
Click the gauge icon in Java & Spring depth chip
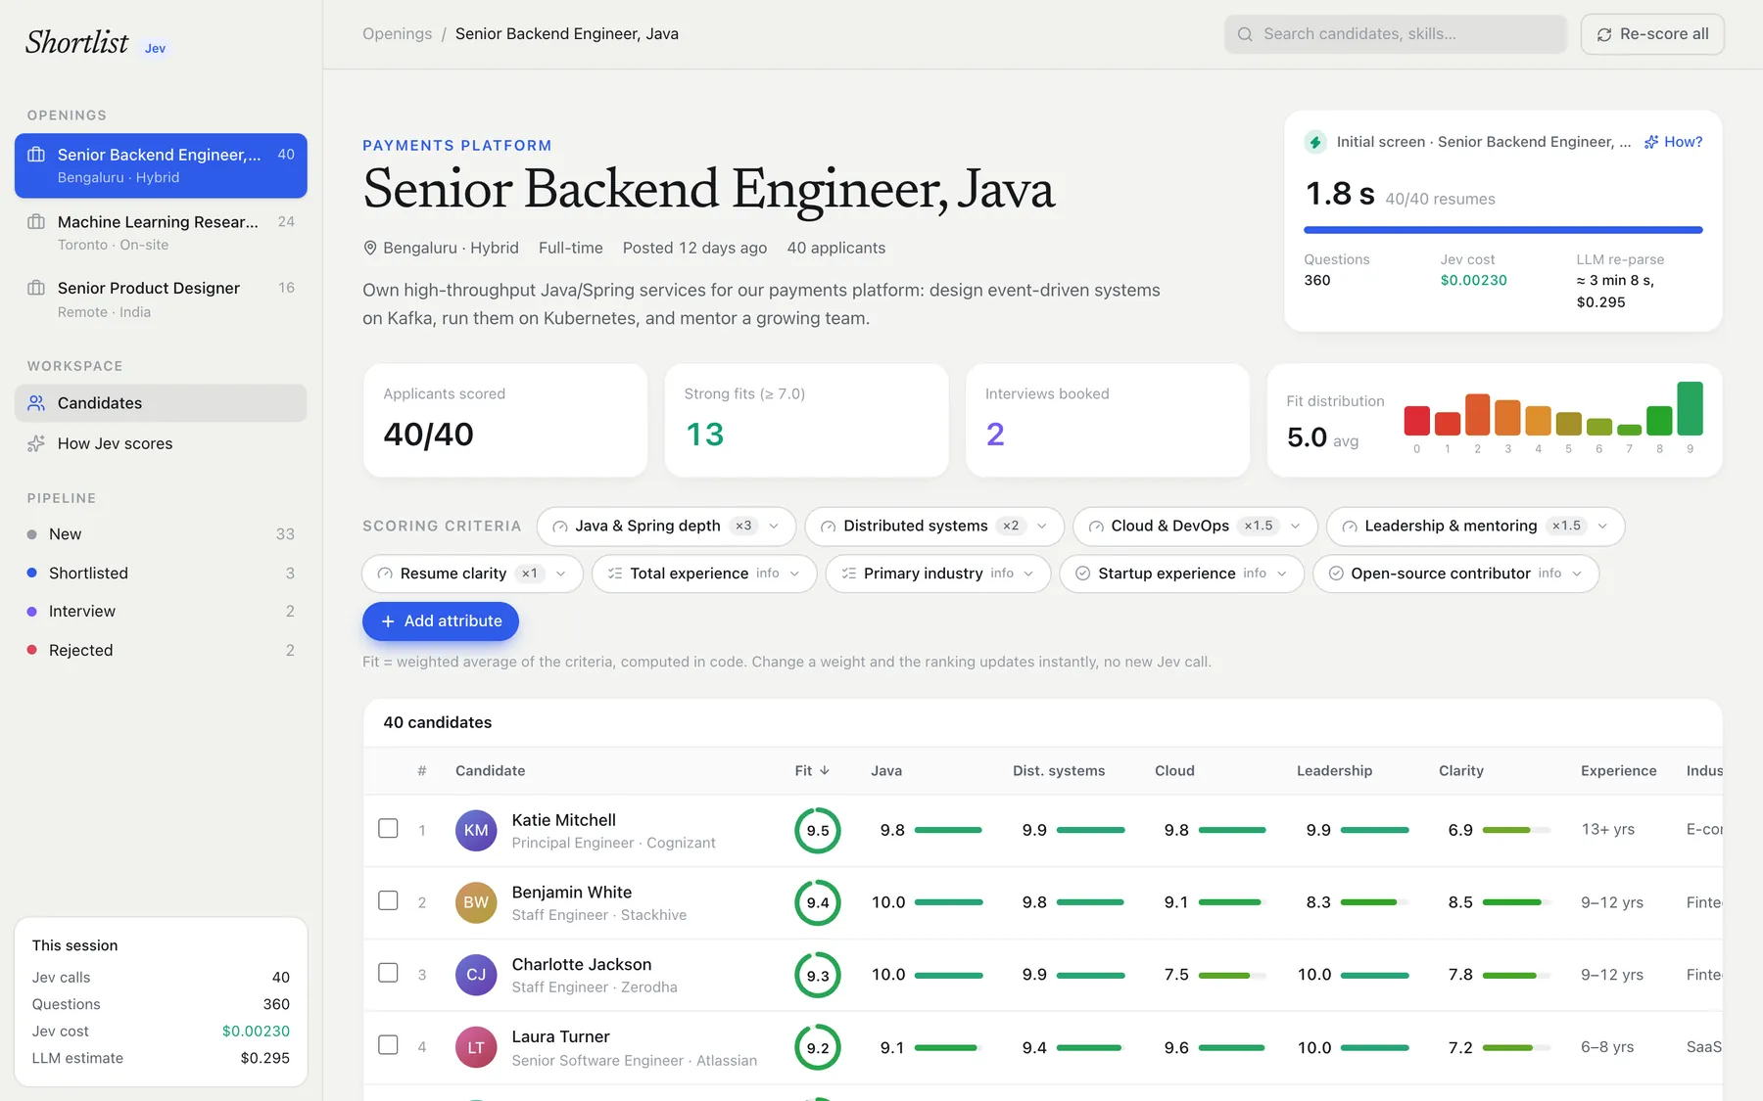tap(560, 527)
